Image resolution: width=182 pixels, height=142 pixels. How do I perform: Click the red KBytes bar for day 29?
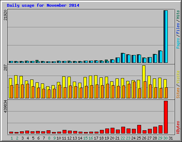(x=160, y=129)
